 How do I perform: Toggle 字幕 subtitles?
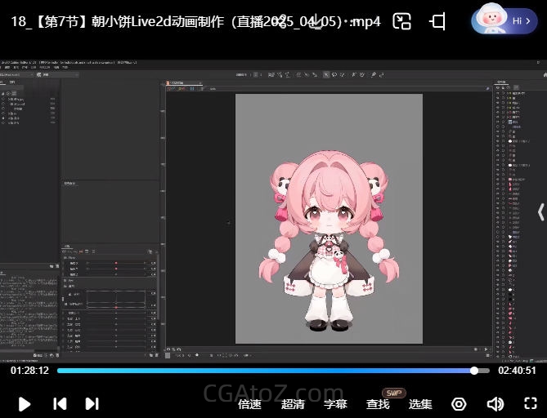335,404
